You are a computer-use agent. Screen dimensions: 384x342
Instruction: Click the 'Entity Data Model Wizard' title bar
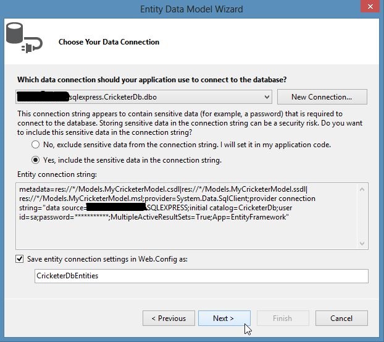(191, 9)
